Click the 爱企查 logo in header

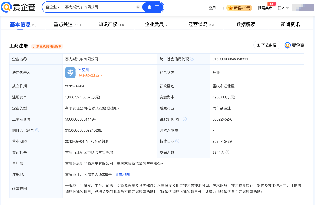tap(18, 7)
